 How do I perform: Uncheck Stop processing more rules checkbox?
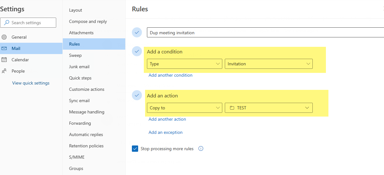(x=135, y=149)
